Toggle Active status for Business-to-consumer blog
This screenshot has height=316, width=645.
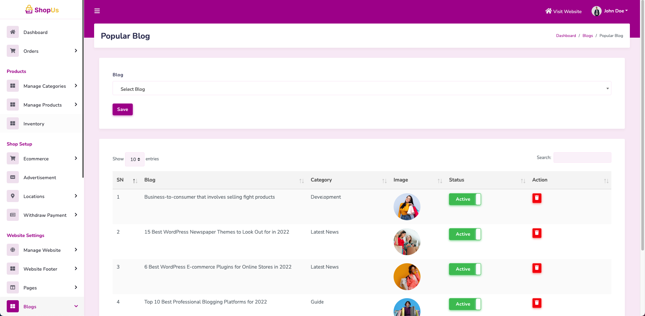[x=465, y=199]
